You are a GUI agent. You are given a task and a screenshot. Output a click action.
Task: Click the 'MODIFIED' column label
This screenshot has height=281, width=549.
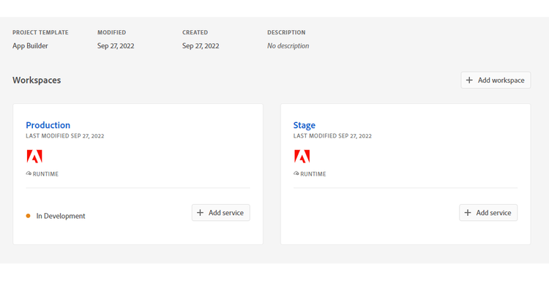[112, 32]
